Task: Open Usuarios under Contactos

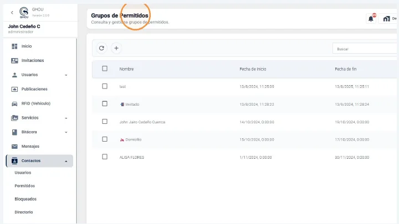Action: (x=23, y=173)
